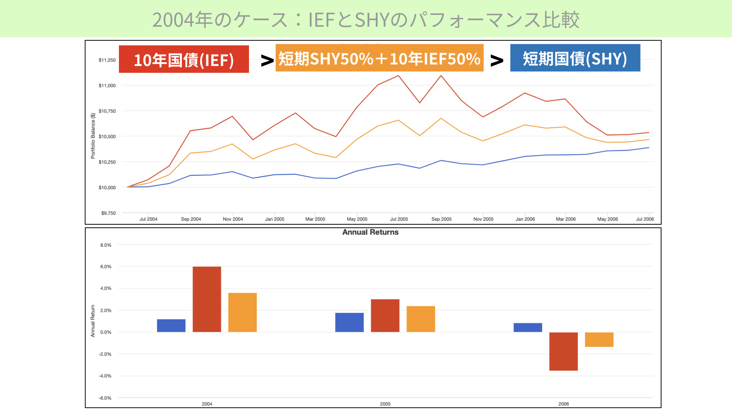Select the orange 短期SHY50%+10年IEF50% label box
732x412 pixels.
[379, 58]
